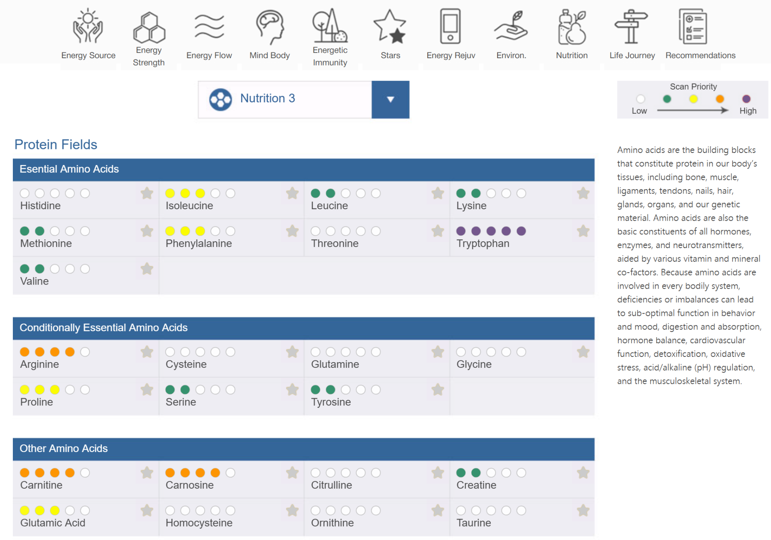Screen dimensions: 771x540
Task: Click the Energy Strength hexagon icon
Action: coord(149,27)
